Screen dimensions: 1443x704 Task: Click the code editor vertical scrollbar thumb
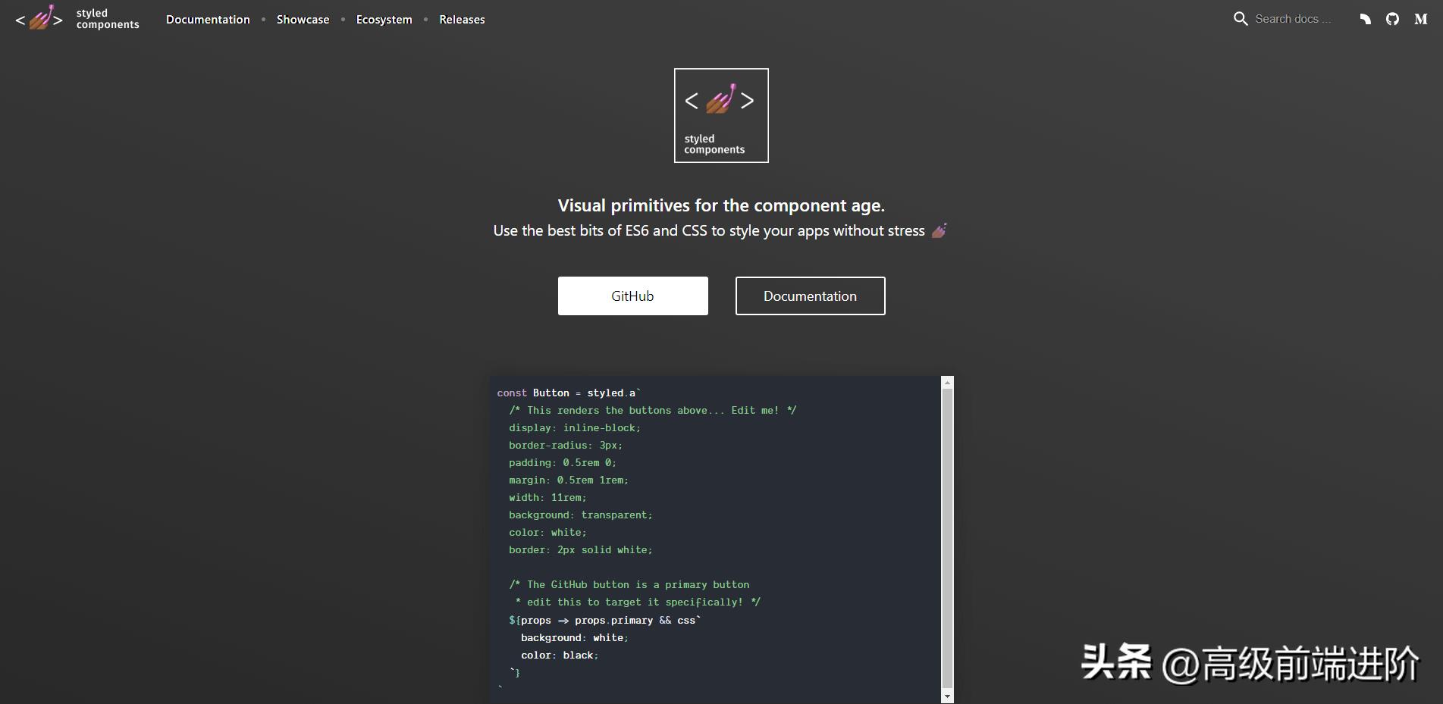[947, 538]
